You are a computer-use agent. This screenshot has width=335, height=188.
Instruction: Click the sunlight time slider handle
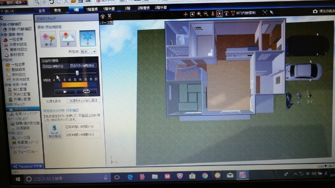click(x=77, y=73)
